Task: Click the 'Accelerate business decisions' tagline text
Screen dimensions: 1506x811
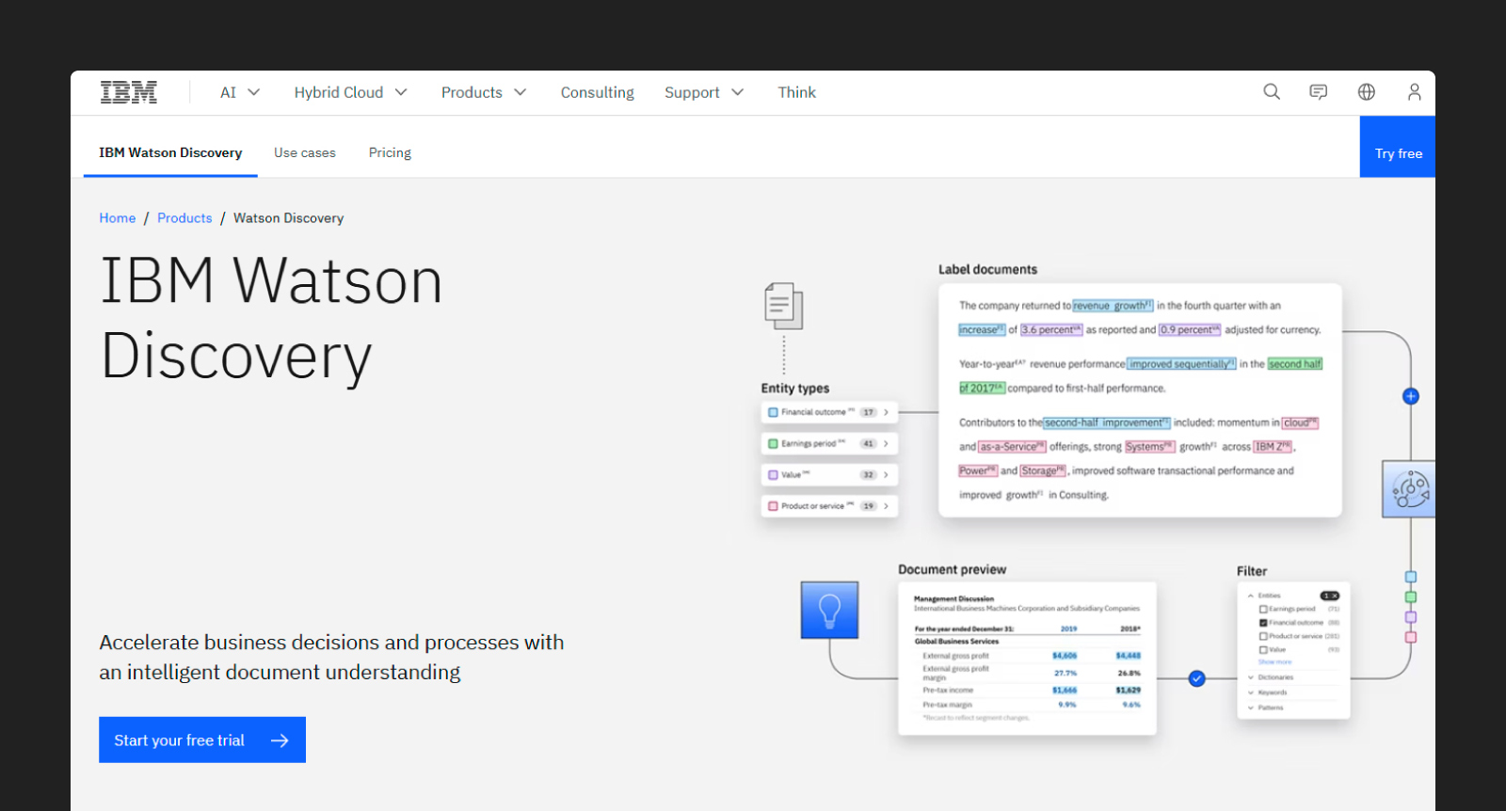Action: point(331,657)
